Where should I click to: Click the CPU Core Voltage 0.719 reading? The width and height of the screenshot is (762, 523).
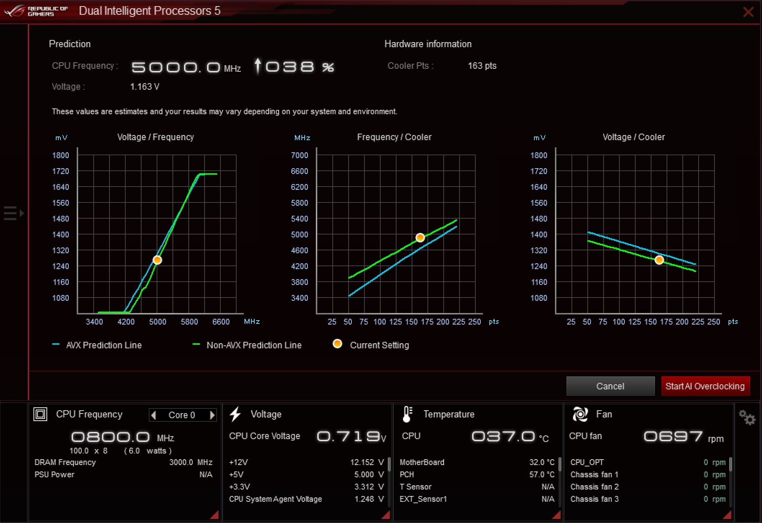tap(351, 437)
